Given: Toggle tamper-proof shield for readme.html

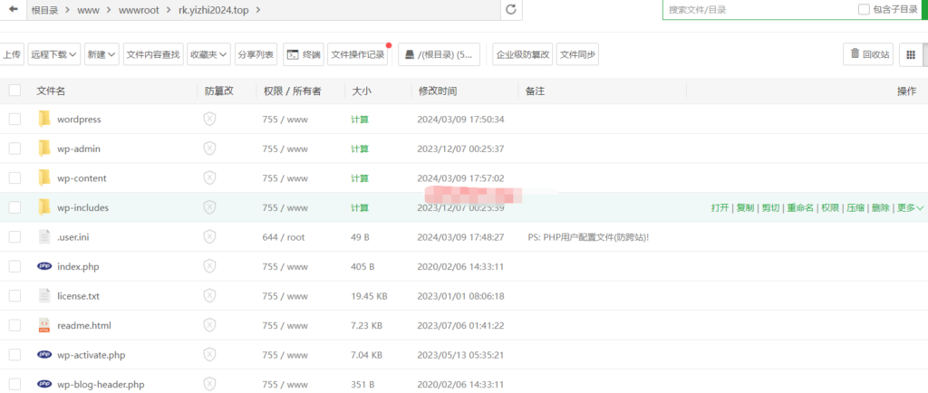Looking at the screenshot, I should pyautogui.click(x=209, y=326).
